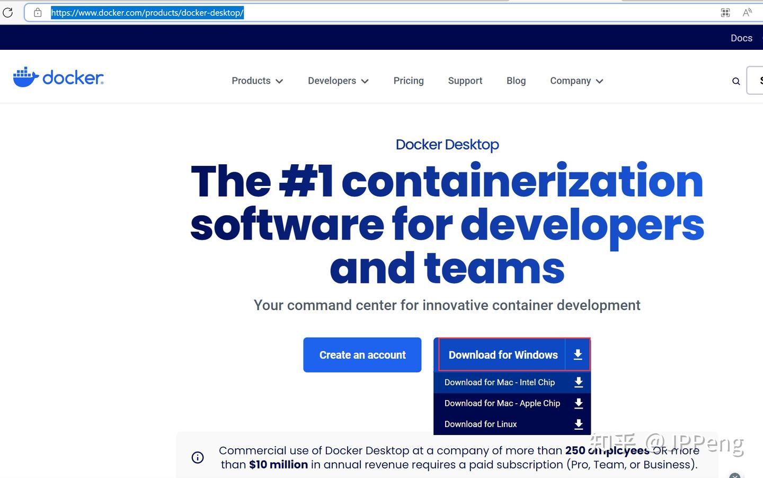The height and width of the screenshot is (478, 763).
Task: Click the Create an account button
Action: [362, 355]
